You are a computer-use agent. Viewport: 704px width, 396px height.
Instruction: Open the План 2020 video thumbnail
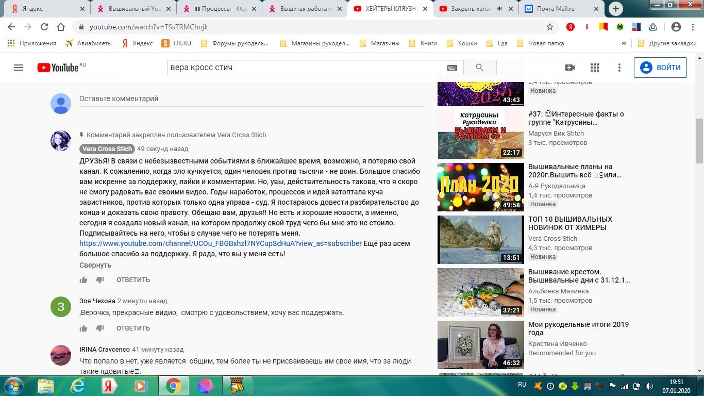point(480,187)
